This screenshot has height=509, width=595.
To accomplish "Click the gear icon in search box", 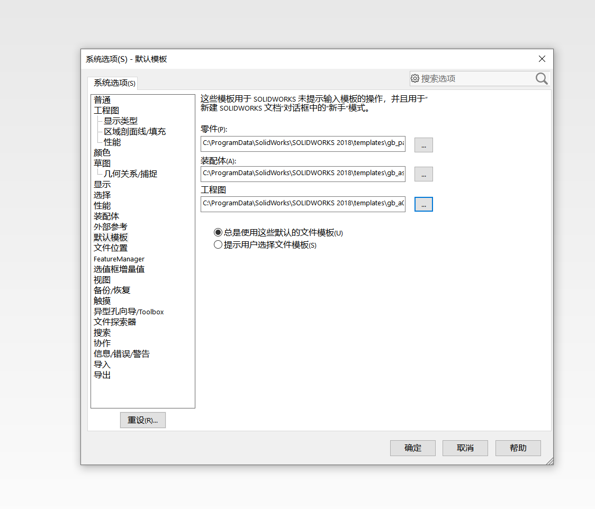I will (415, 78).
